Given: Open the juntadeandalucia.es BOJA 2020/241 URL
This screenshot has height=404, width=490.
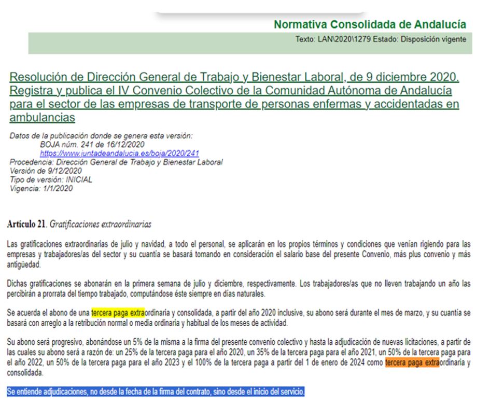Looking at the screenshot, I should click(x=119, y=154).
